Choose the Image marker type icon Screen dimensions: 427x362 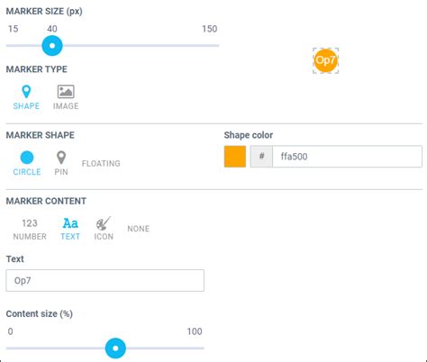66,92
